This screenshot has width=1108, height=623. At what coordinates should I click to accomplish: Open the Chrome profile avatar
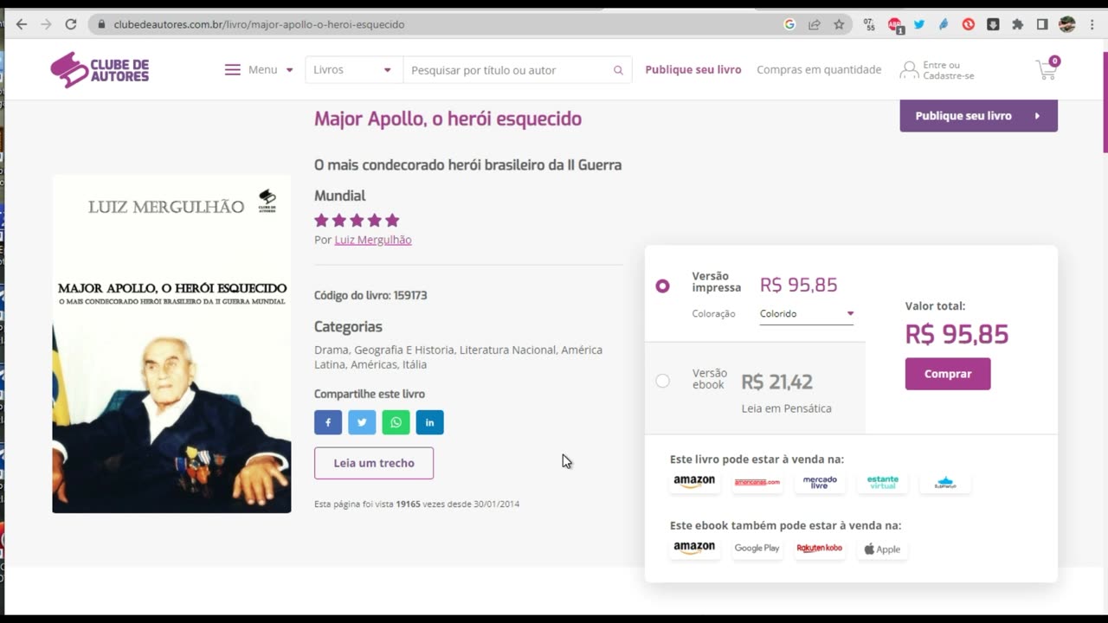tap(1067, 24)
